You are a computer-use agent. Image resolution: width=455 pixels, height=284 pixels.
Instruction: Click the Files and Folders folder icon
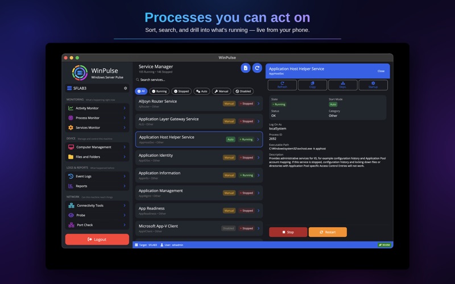pyautogui.click(x=71, y=157)
